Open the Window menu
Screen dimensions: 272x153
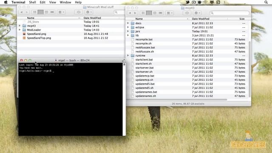(65, 2)
